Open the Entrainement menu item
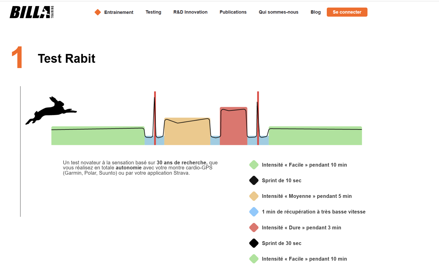439x276 pixels. point(119,12)
